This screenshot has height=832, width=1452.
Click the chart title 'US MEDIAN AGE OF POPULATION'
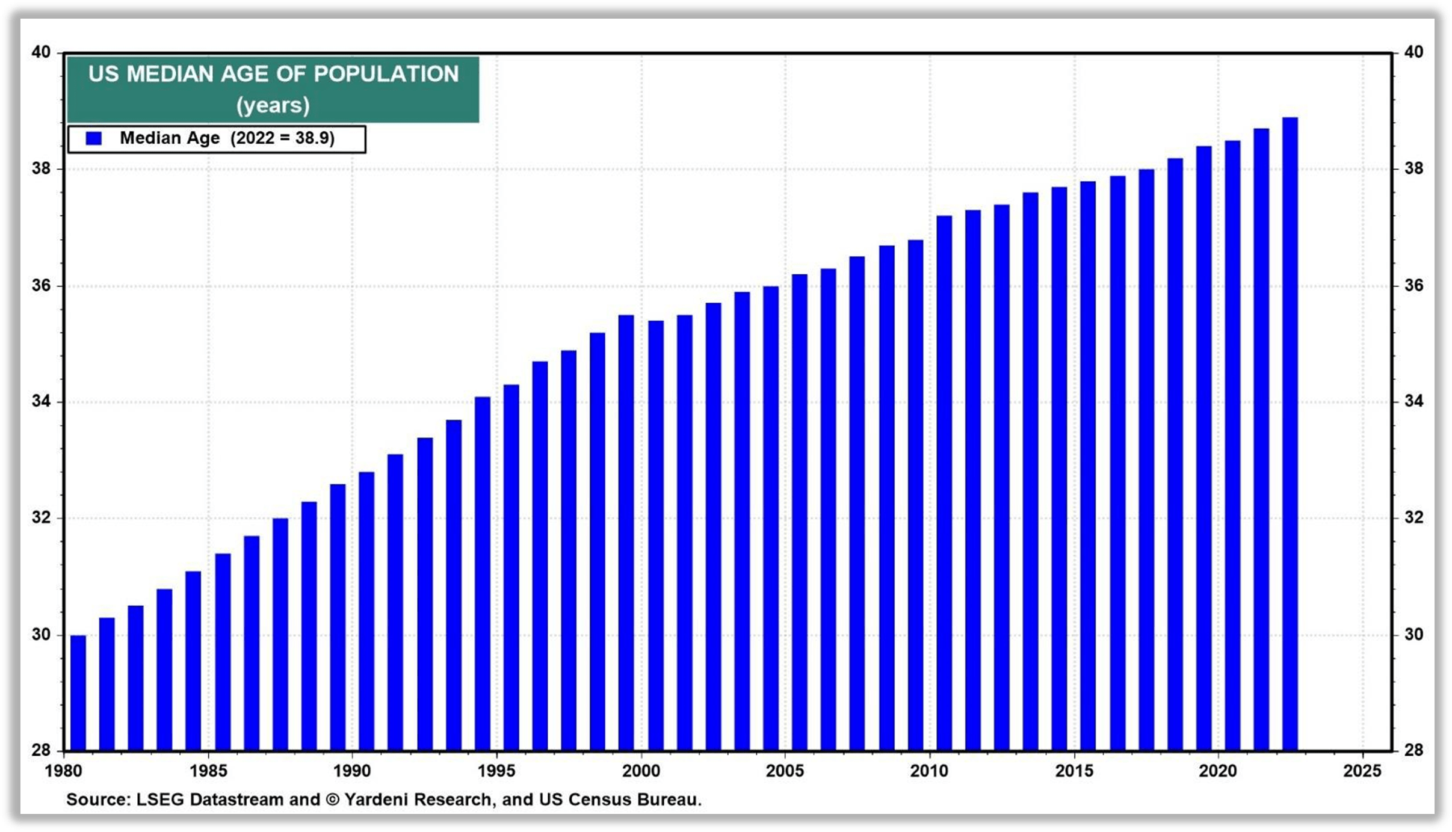pos(273,74)
